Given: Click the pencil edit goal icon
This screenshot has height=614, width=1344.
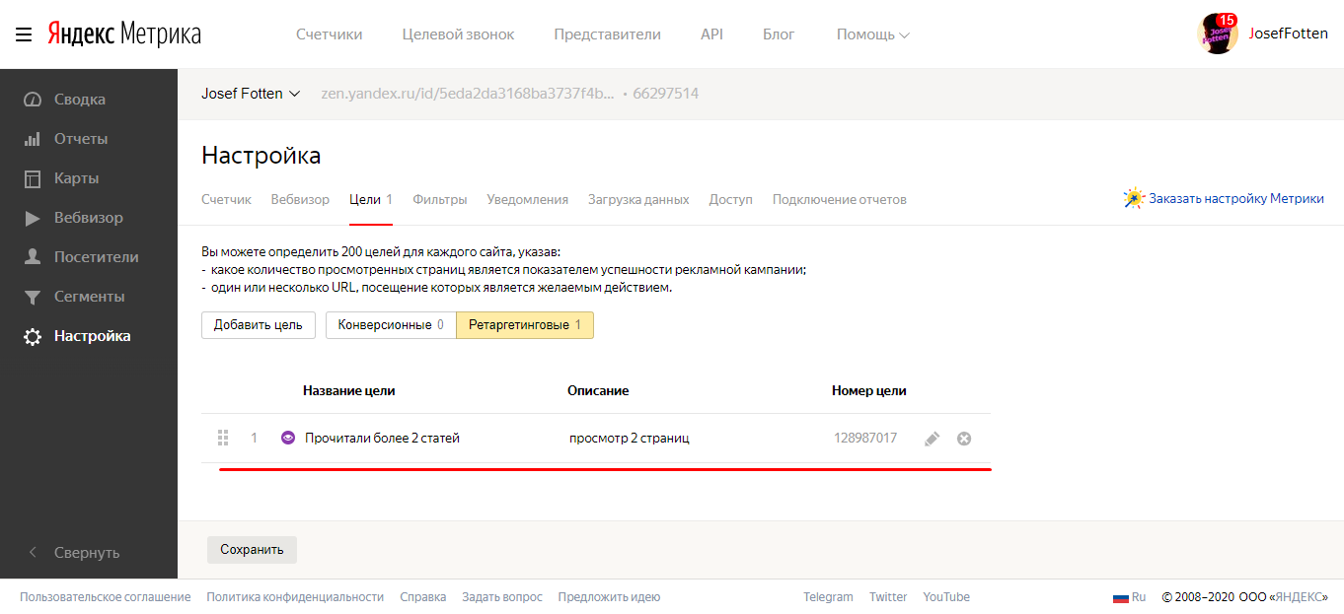Looking at the screenshot, I should tap(932, 439).
